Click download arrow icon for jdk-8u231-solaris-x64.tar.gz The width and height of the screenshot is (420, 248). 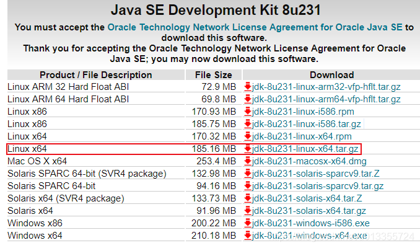click(248, 210)
